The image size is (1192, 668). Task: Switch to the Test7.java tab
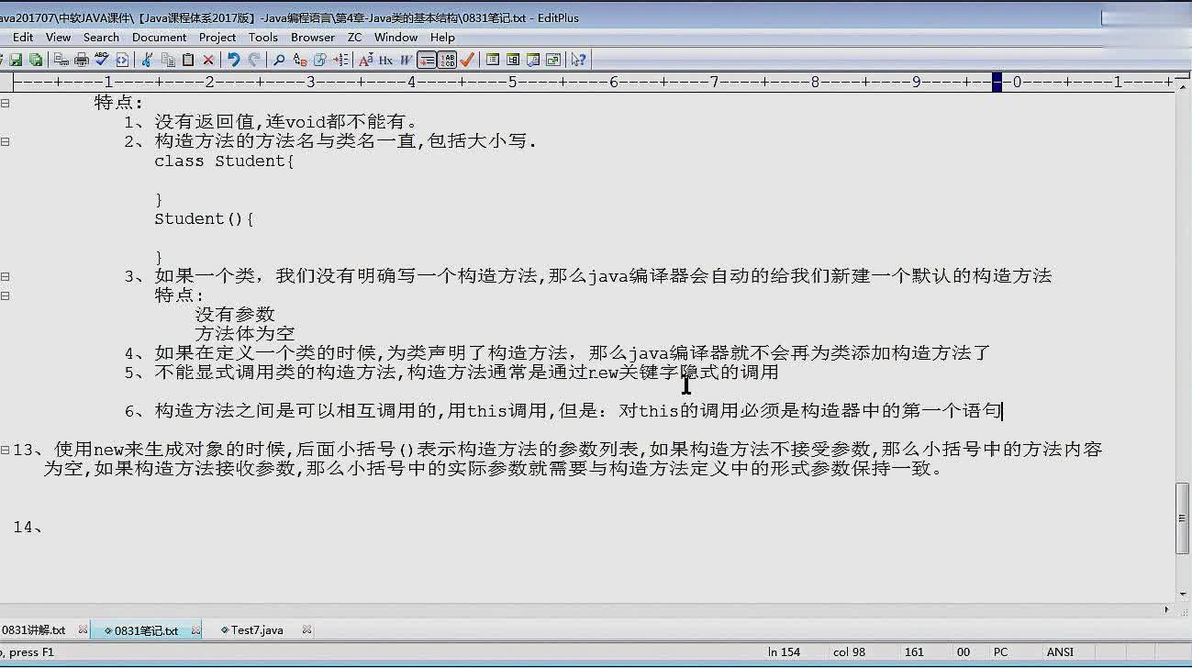(x=257, y=630)
